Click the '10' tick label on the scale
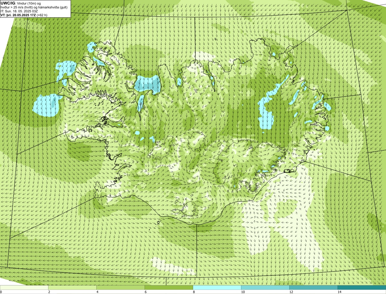 (x=243, y=292)
